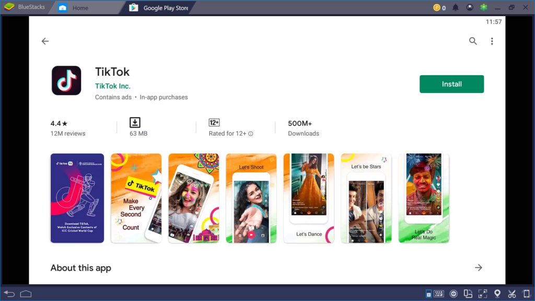Image resolution: width=535 pixels, height=301 pixels.
Task: Open the cricket World Cup screenshot thumbnail
Action: [77, 198]
